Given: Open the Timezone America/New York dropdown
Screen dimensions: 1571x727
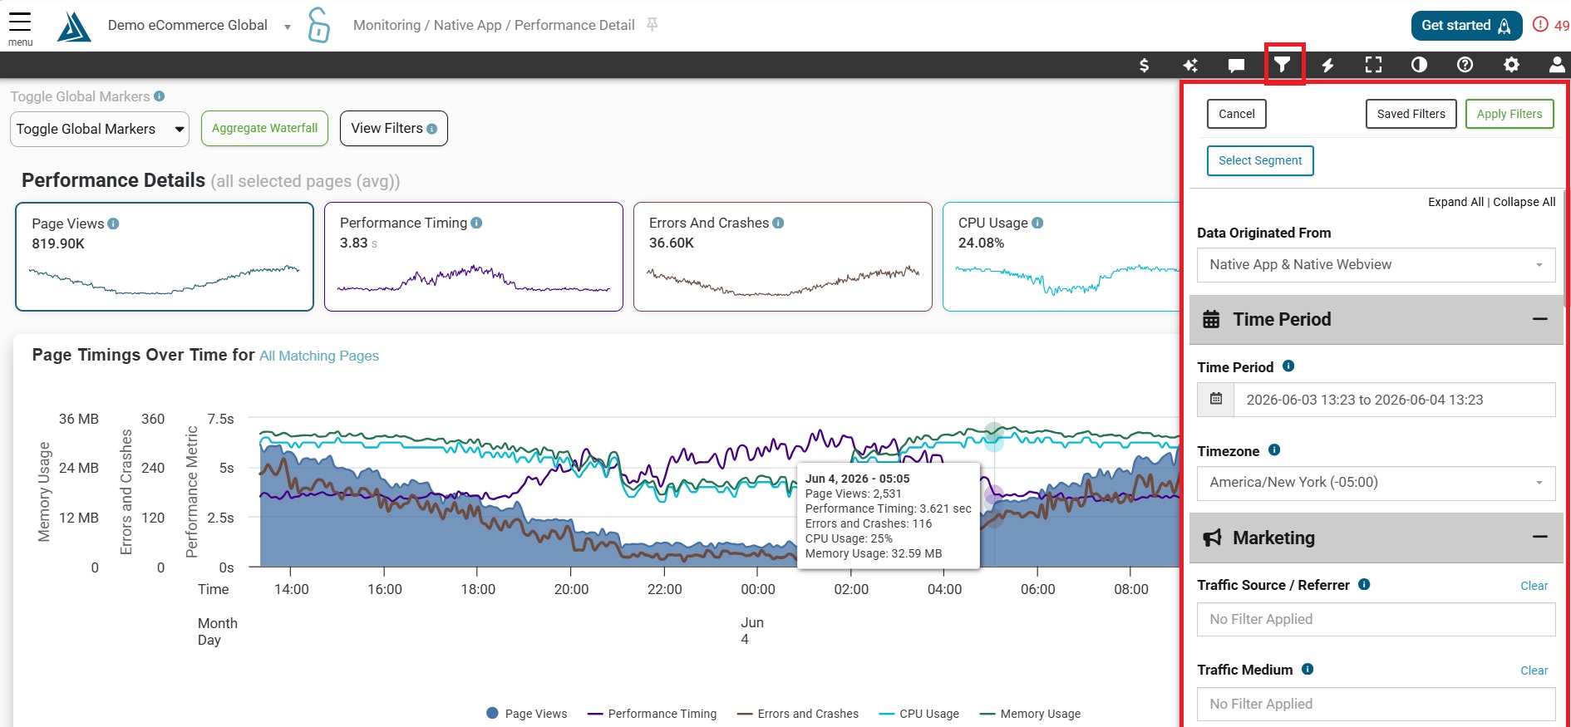Looking at the screenshot, I should (x=1376, y=483).
